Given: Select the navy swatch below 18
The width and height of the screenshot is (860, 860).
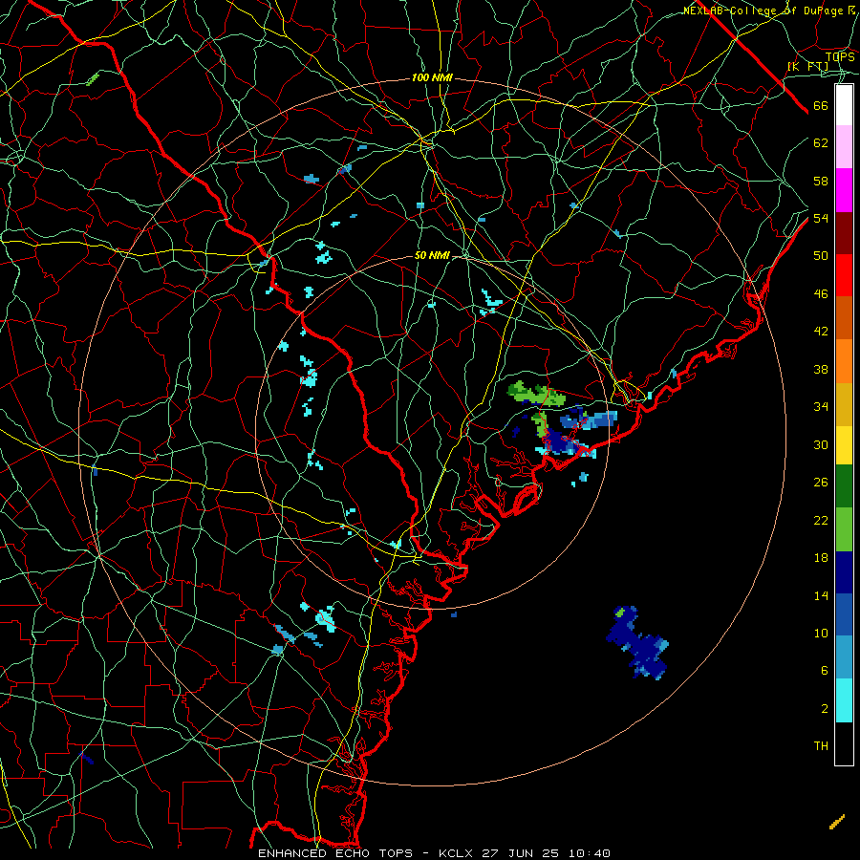Looking at the screenshot, I should [x=844, y=572].
